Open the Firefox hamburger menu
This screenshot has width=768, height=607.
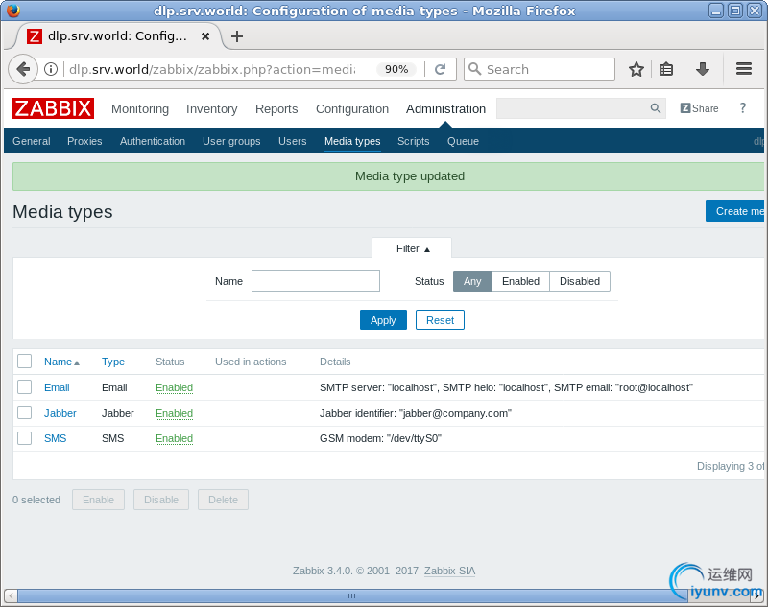tap(743, 69)
